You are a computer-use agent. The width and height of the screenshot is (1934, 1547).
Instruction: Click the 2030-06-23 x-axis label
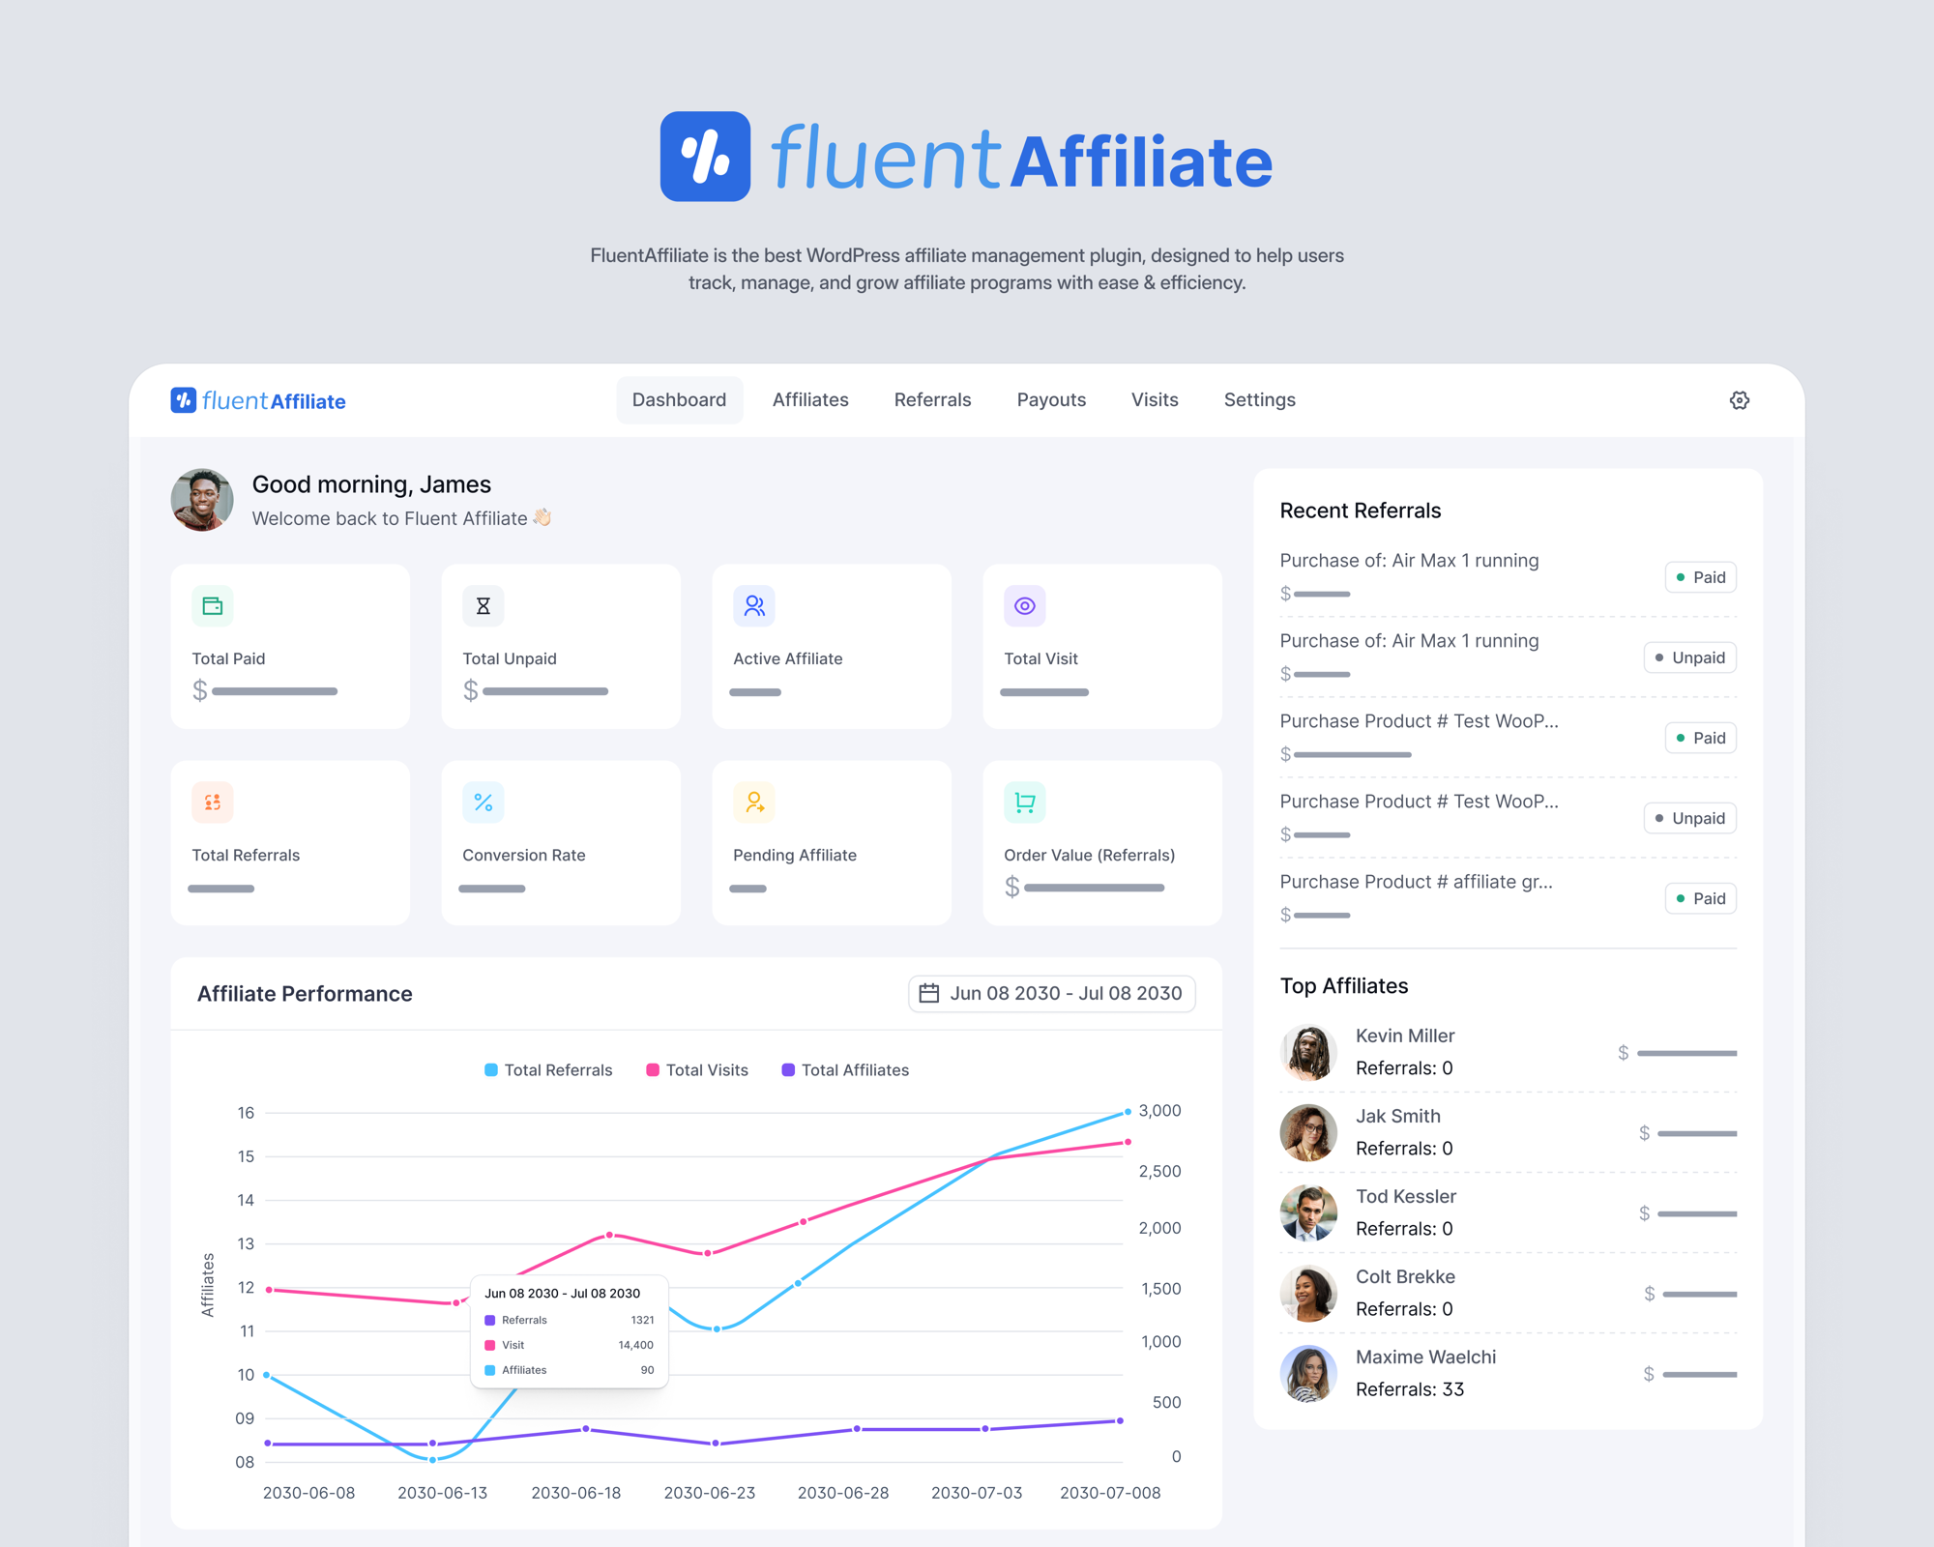tap(710, 1493)
